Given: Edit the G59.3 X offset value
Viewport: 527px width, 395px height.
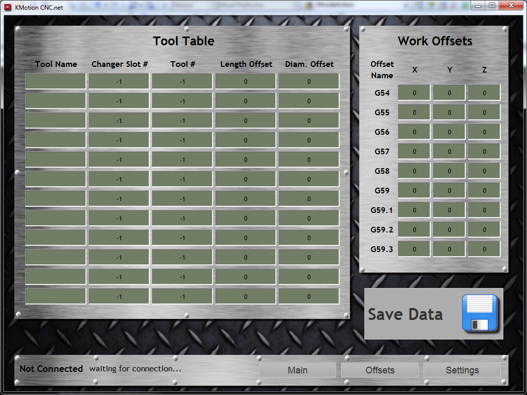Looking at the screenshot, I should 414,249.
